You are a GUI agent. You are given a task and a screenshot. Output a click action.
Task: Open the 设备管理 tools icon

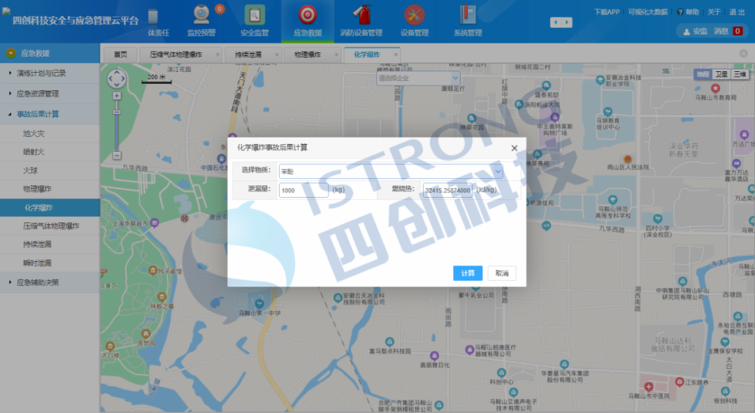point(415,15)
